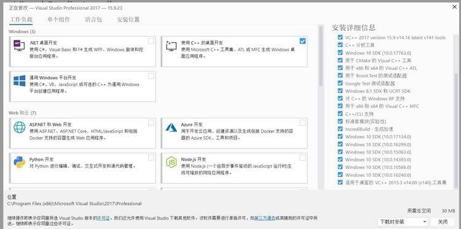Select the Python 开发 card title

pos(41,160)
